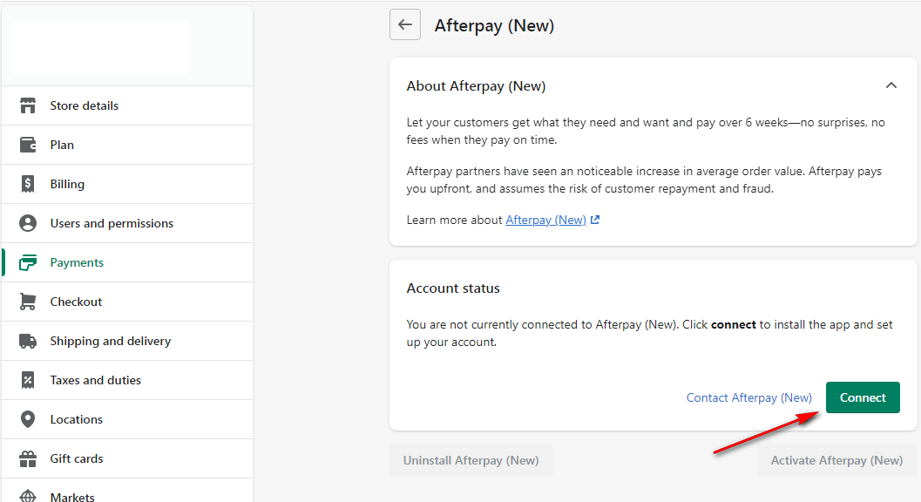This screenshot has height=502, width=921.
Task: Click the Payments card icon
Action: (28, 262)
